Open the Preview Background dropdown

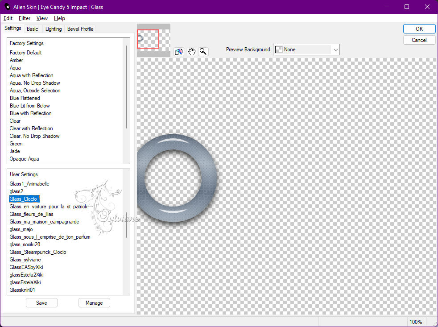point(306,50)
